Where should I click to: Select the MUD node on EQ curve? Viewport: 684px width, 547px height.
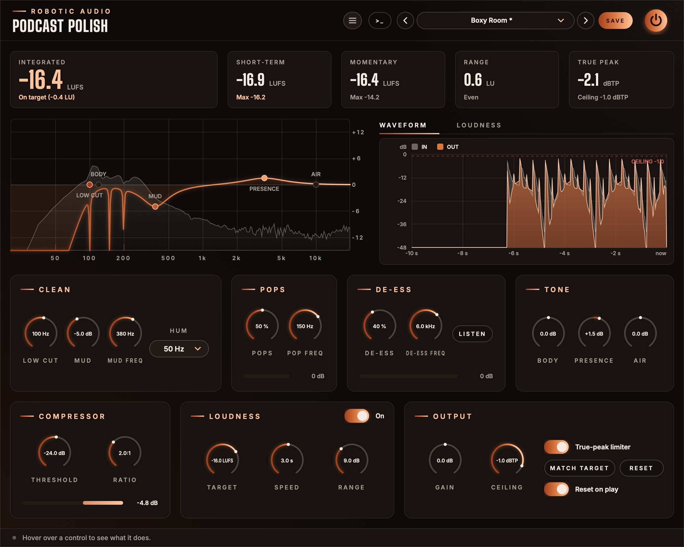click(x=155, y=207)
